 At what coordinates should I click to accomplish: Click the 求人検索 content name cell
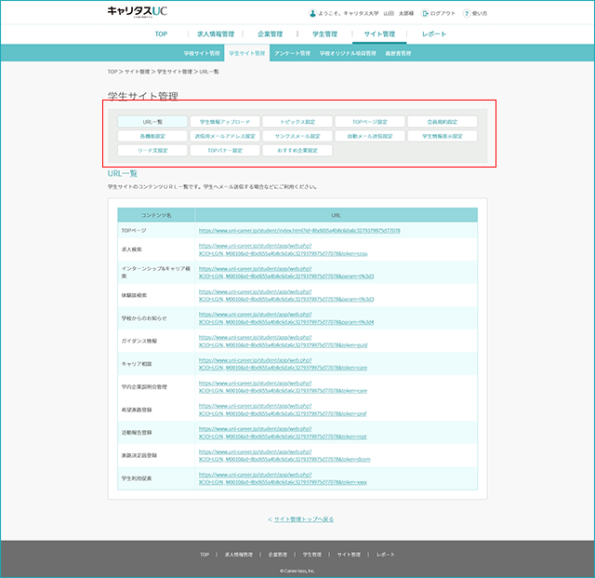tap(156, 249)
